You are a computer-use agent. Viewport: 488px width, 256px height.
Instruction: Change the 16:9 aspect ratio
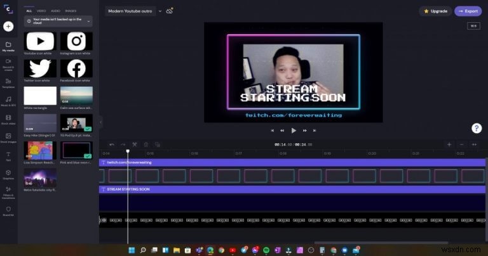(x=473, y=26)
